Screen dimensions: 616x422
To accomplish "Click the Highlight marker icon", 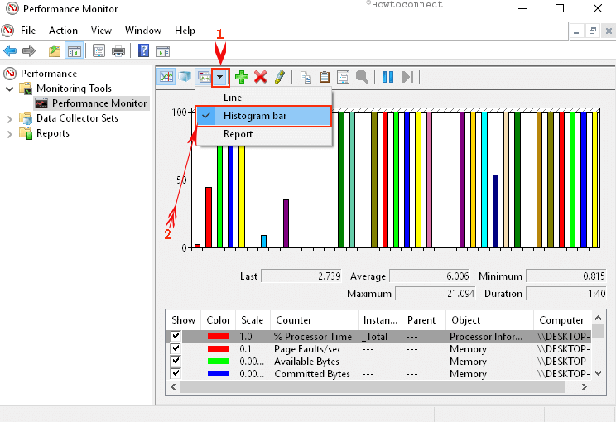I will pos(280,77).
